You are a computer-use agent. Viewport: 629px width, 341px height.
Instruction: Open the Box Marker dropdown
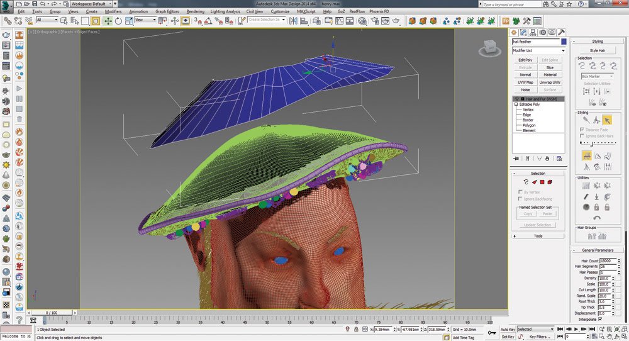coord(598,76)
